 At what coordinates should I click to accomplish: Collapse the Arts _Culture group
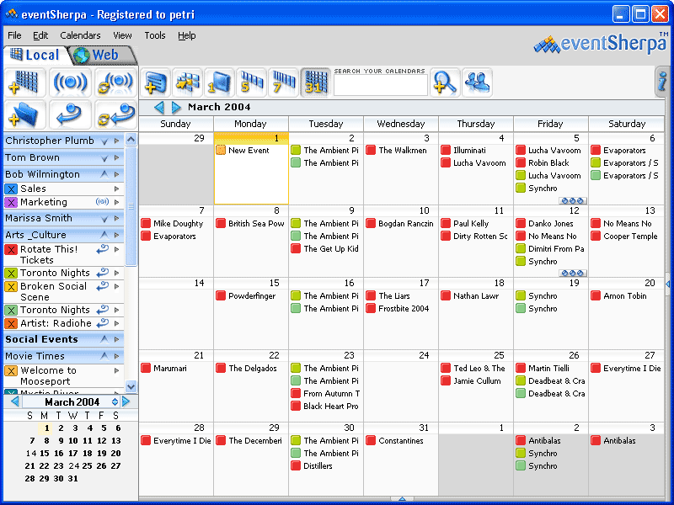click(104, 235)
